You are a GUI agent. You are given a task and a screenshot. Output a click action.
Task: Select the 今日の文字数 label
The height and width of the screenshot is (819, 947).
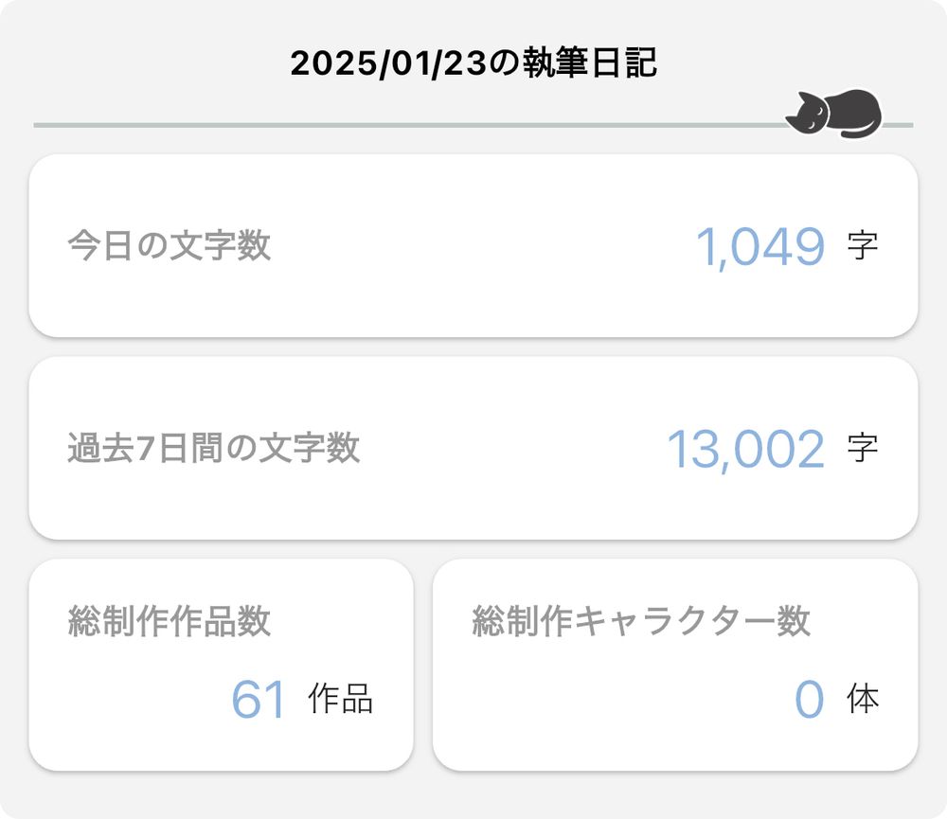pyautogui.click(x=170, y=246)
